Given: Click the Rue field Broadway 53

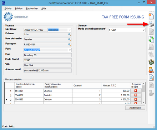Looking at the screenshot, I should (47, 55).
